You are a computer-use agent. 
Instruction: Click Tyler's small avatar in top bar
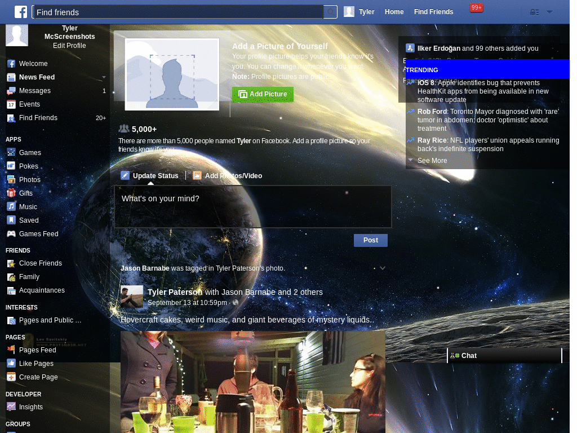[x=349, y=12]
